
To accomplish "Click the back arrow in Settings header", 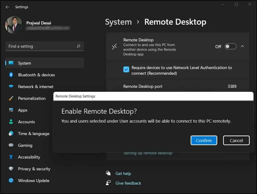I will point(7,7).
